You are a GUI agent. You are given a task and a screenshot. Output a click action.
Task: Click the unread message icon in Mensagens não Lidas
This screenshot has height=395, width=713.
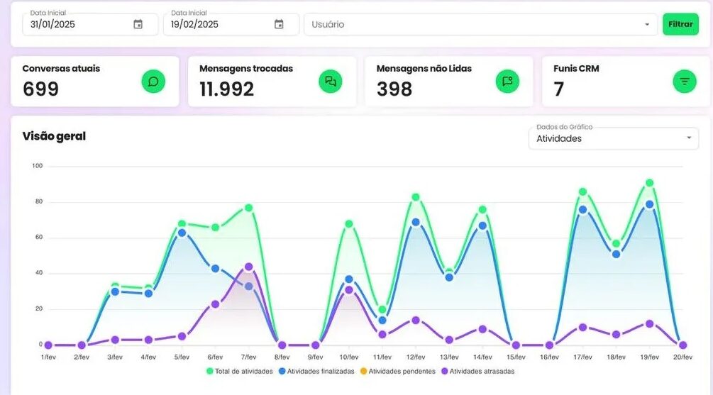coord(507,82)
